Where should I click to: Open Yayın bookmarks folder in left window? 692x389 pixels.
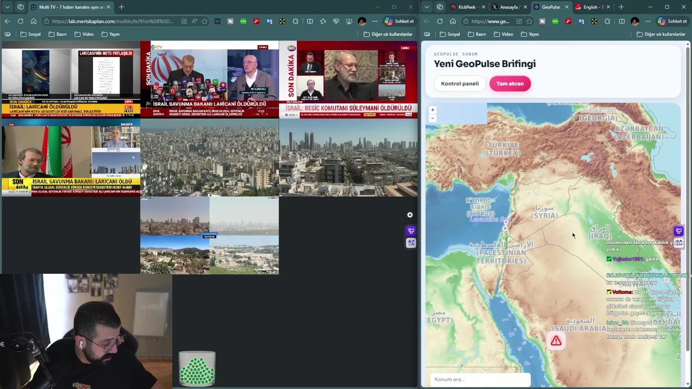(110, 34)
